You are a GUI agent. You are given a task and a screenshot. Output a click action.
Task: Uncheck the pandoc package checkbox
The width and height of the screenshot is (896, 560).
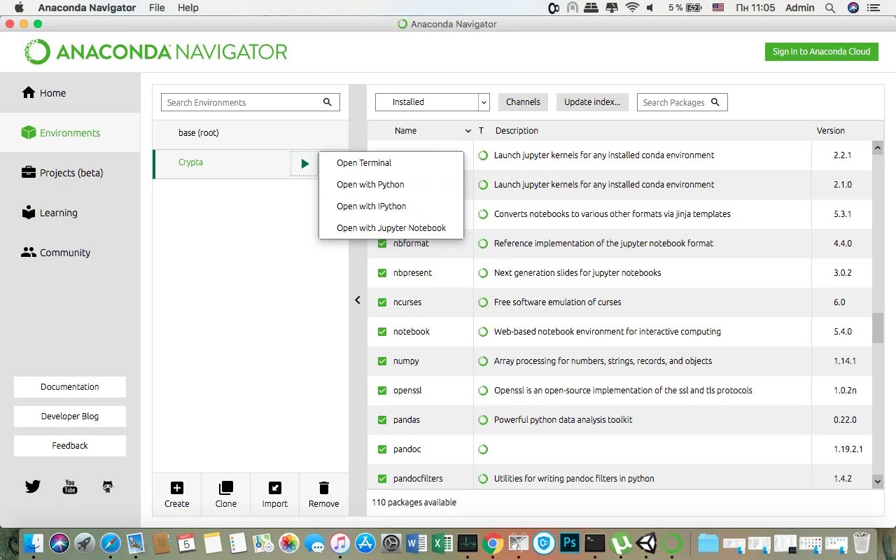382,449
